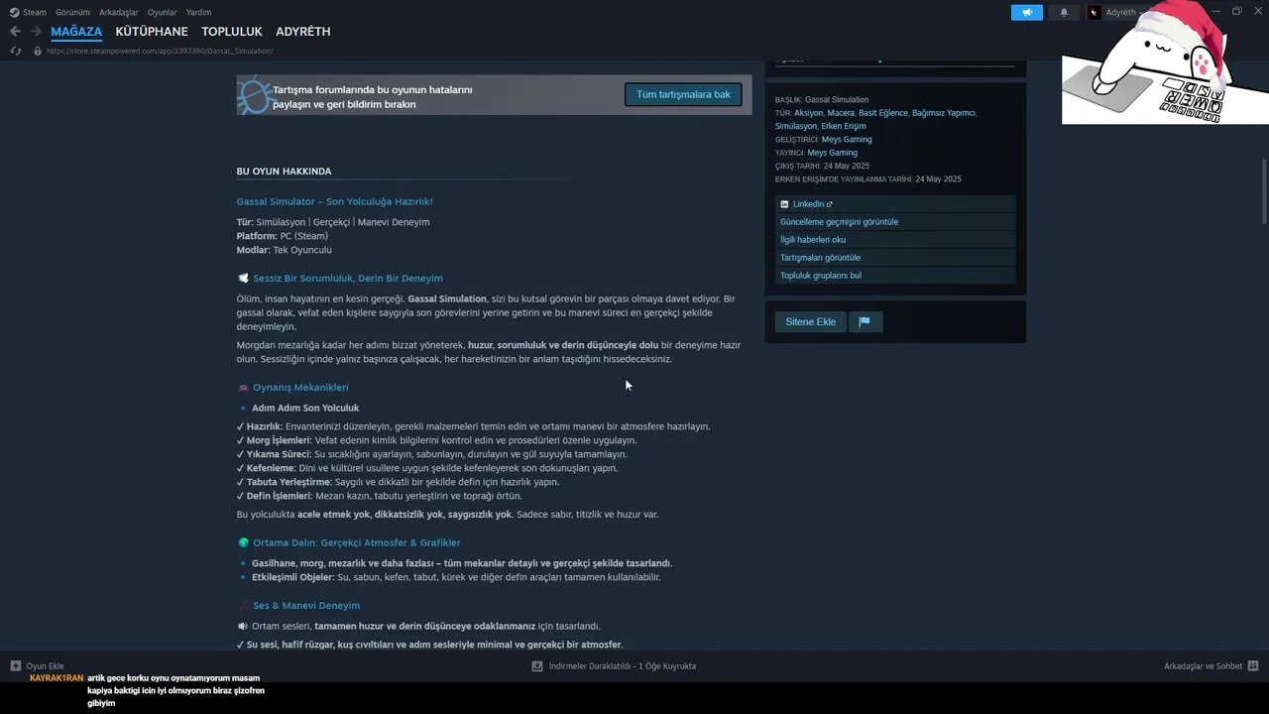Viewport: 1269px width, 714px height.
Task: Open the Arkadaşlar menu
Action: (x=119, y=13)
